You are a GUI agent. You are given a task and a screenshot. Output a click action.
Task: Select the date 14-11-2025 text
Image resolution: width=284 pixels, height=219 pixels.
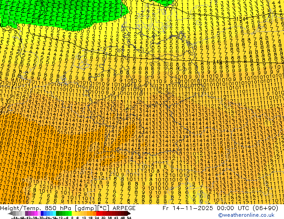pyautogui.click(x=192, y=208)
